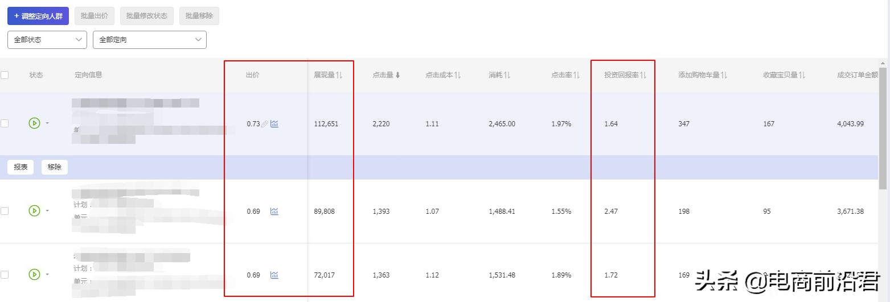Click the green status icon in 72,017 row

[x=34, y=275]
